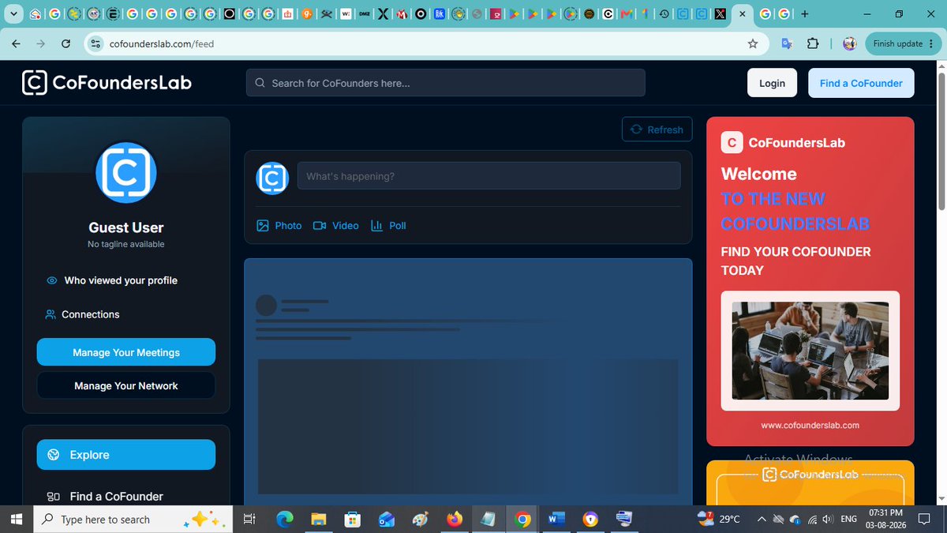Open Task View on the taskbar

click(x=249, y=520)
